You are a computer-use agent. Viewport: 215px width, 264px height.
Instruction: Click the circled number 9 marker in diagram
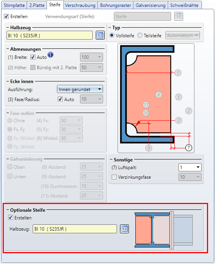pyautogui.click(x=148, y=148)
